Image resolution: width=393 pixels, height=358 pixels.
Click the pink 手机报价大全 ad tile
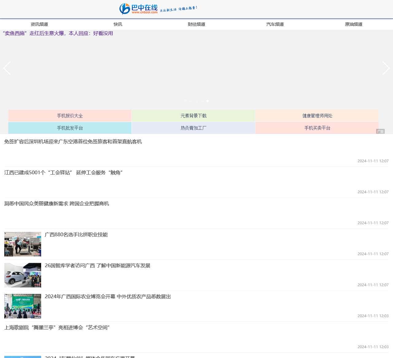point(70,116)
